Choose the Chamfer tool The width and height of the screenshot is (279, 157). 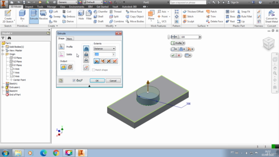(101, 12)
